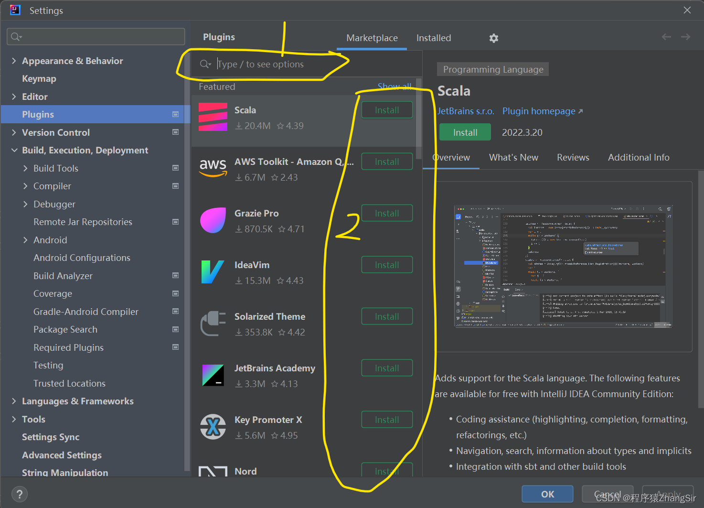Focus the settings search field
Image resolution: width=704 pixels, height=508 pixels.
click(x=96, y=37)
